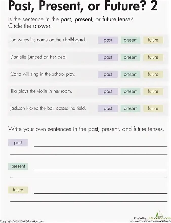
Task: Choose 'present' for the Danielle jumped sentence
Action: [130, 57]
